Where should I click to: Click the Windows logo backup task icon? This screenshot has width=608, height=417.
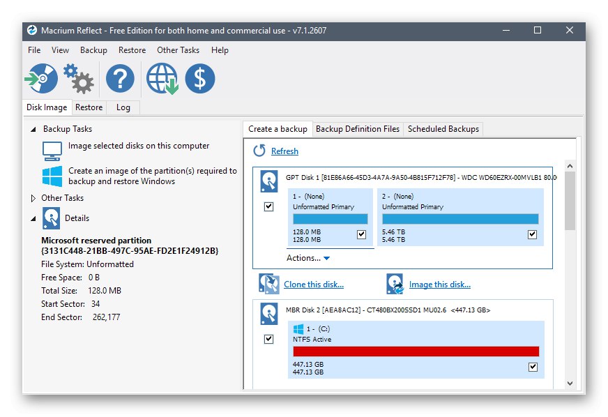52,176
